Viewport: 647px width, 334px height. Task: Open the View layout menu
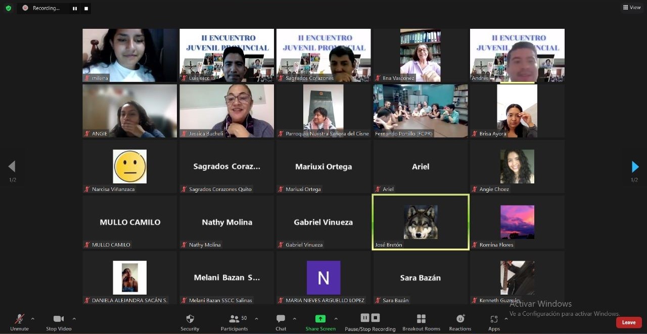coord(632,8)
